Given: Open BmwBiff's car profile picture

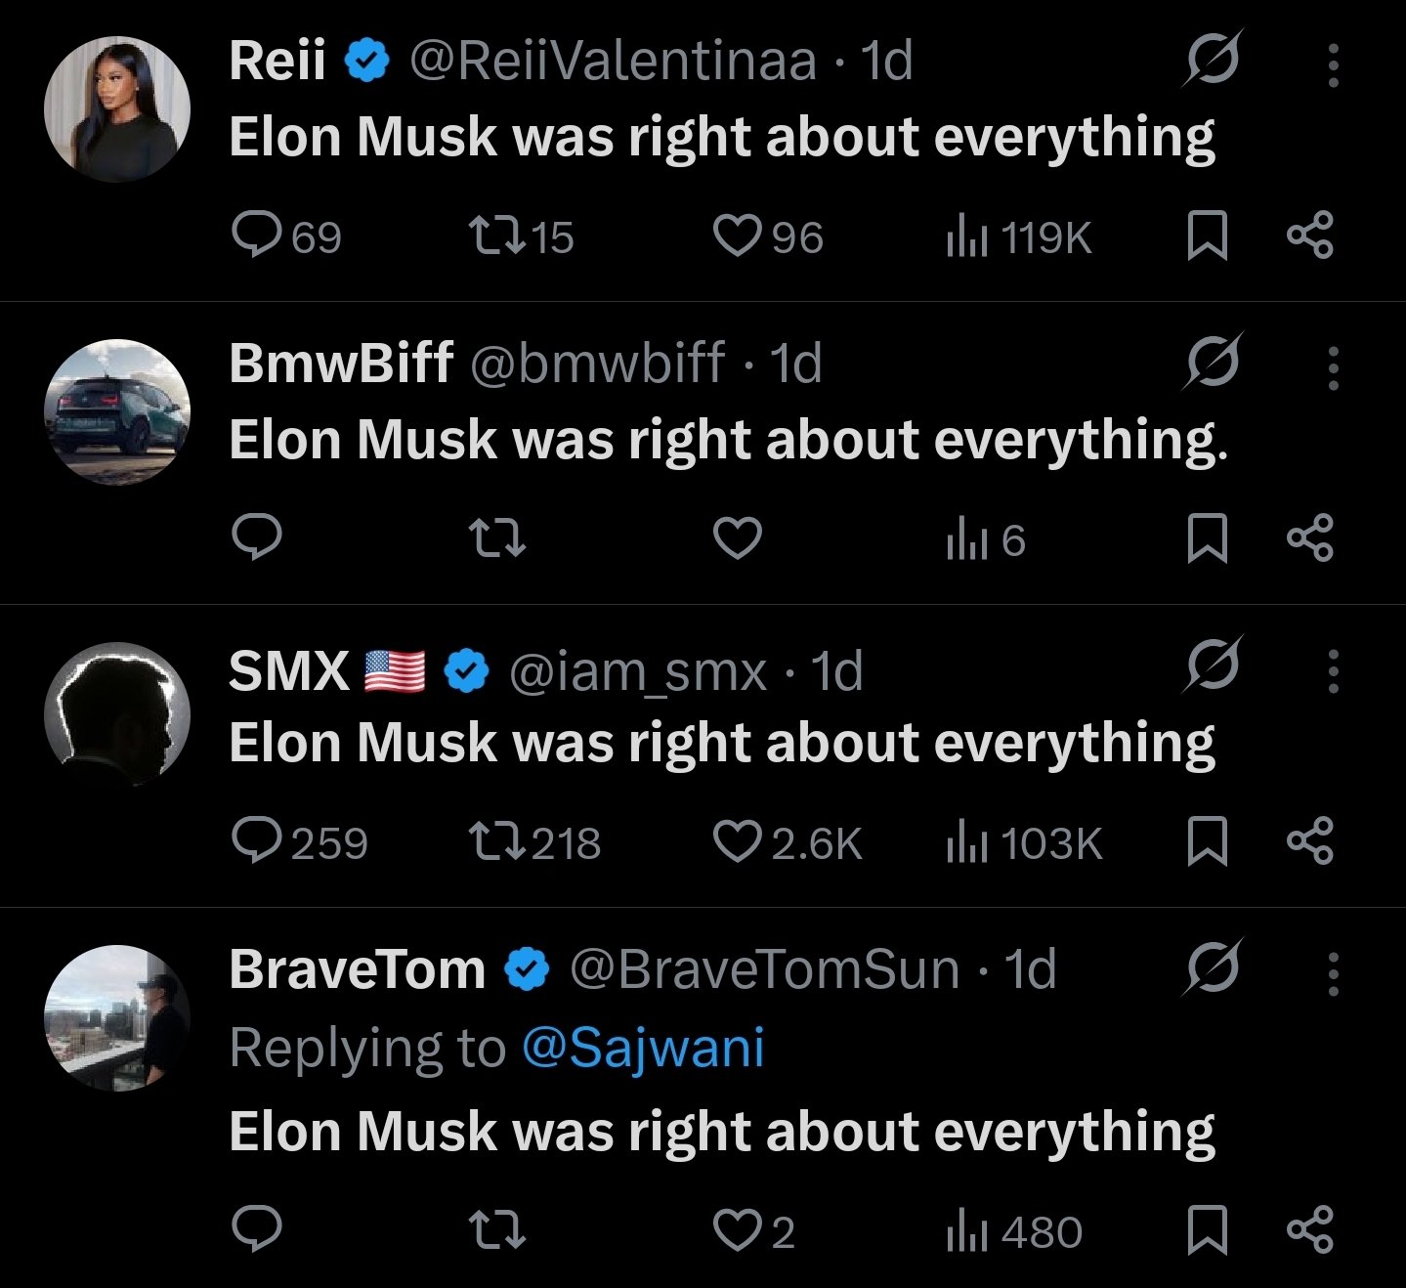Looking at the screenshot, I should coord(117,411).
